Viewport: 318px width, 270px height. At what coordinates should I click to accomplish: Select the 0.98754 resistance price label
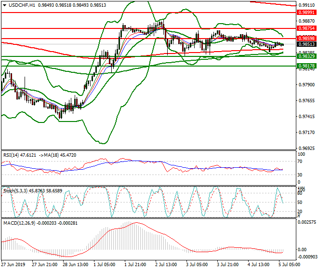306,28
